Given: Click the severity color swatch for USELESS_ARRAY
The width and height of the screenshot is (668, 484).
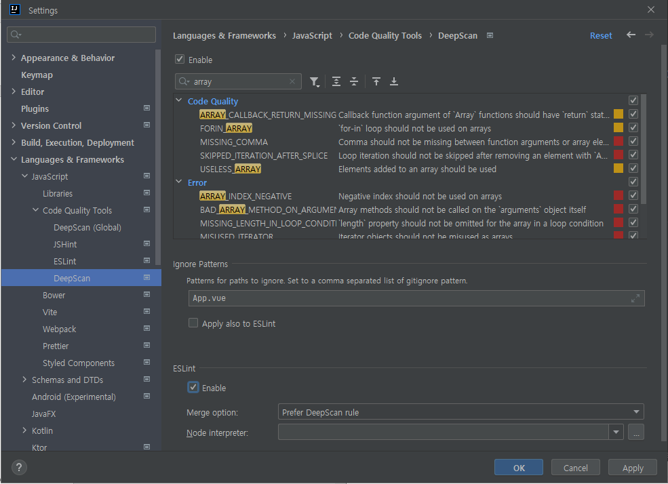Looking at the screenshot, I should point(618,169).
